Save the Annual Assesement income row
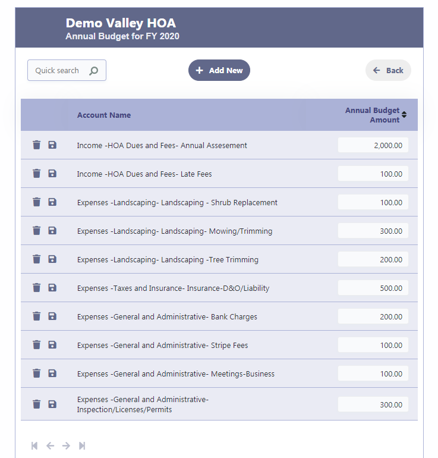This screenshot has width=438, height=458. pos(52,145)
